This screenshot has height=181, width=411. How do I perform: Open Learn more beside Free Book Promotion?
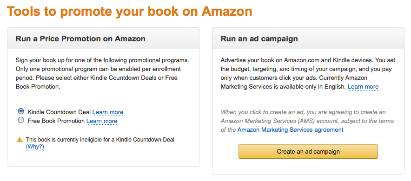pyautogui.click(x=102, y=121)
